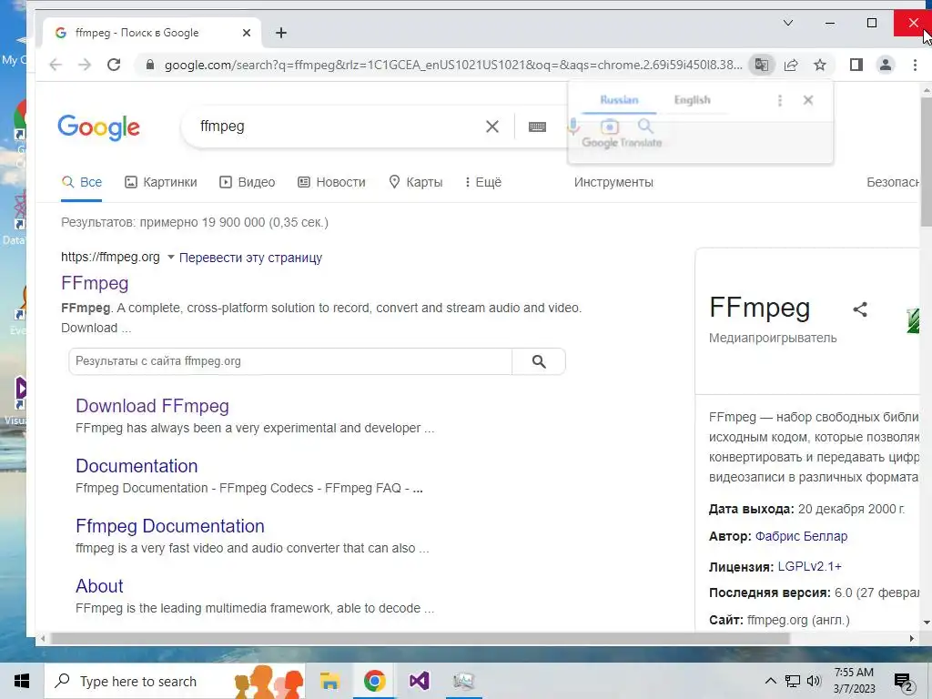Click the Chrome back arrow
The height and width of the screenshot is (699, 932).
pyautogui.click(x=56, y=65)
